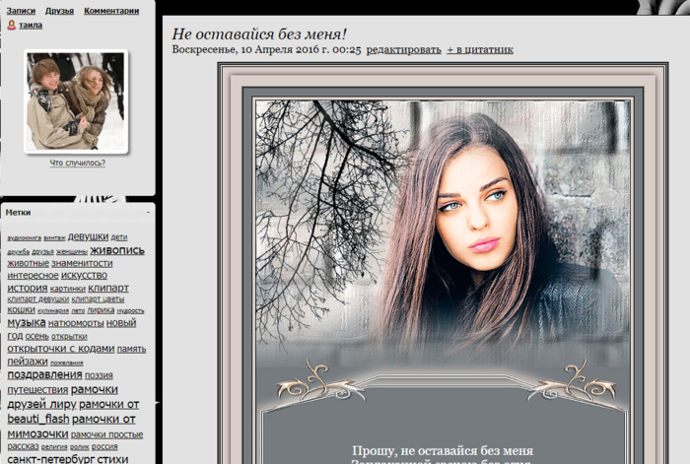Click the редактировать link
This screenshot has height=464, width=690.
(403, 49)
